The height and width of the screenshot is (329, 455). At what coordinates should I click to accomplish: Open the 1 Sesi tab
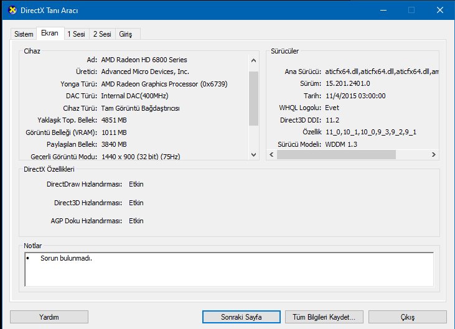[77, 34]
